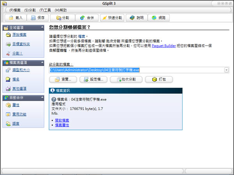Click the 自動合併 panel header icon

[6, 98]
